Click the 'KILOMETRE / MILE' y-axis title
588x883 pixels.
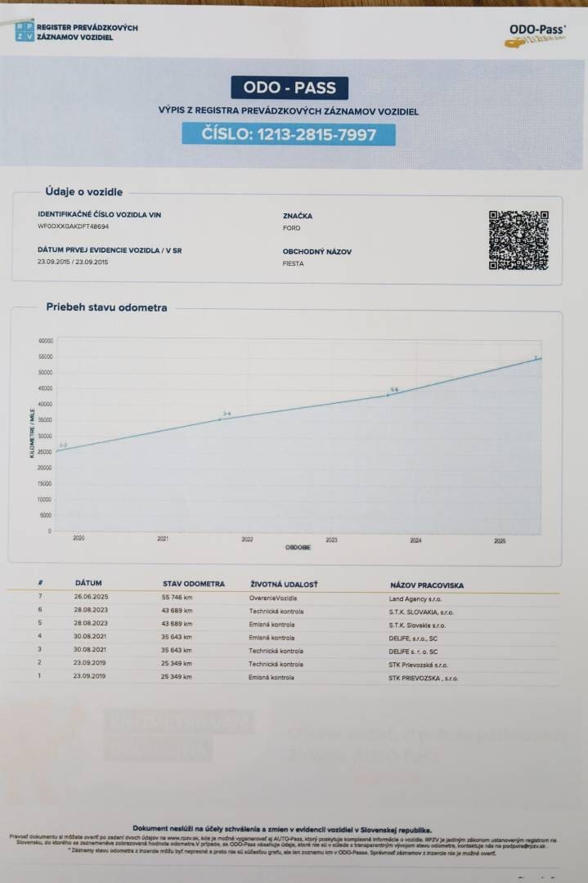tap(32, 433)
